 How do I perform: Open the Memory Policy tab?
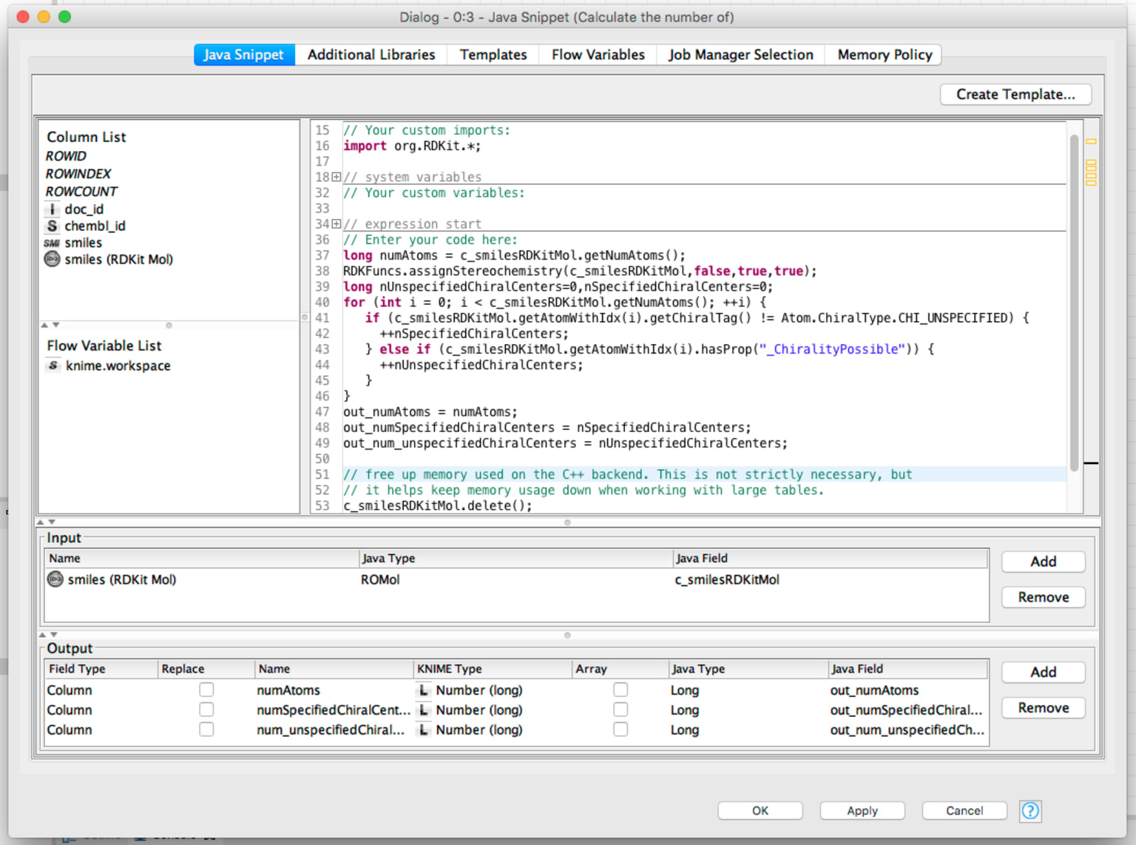pos(885,55)
